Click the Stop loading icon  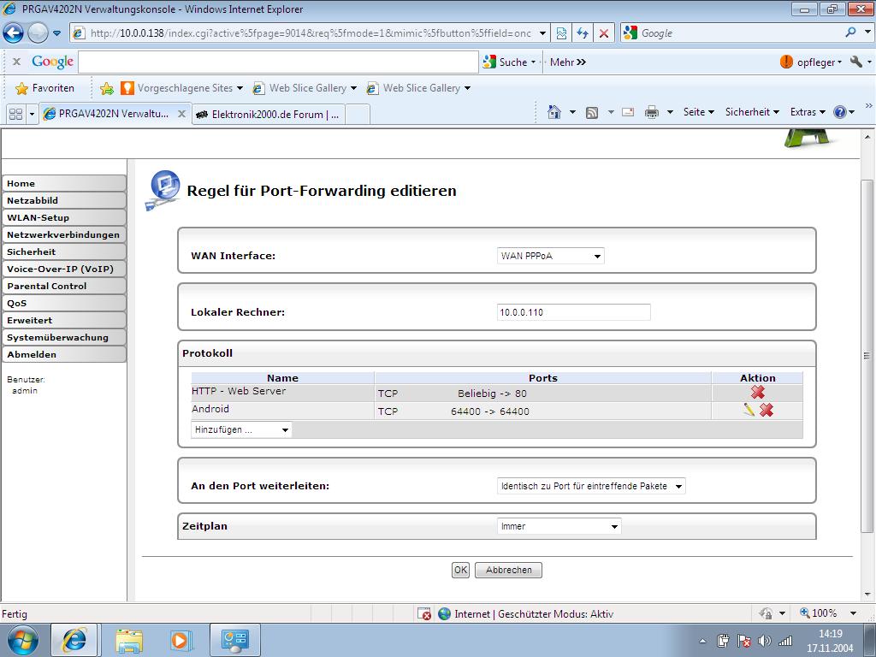tap(604, 33)
